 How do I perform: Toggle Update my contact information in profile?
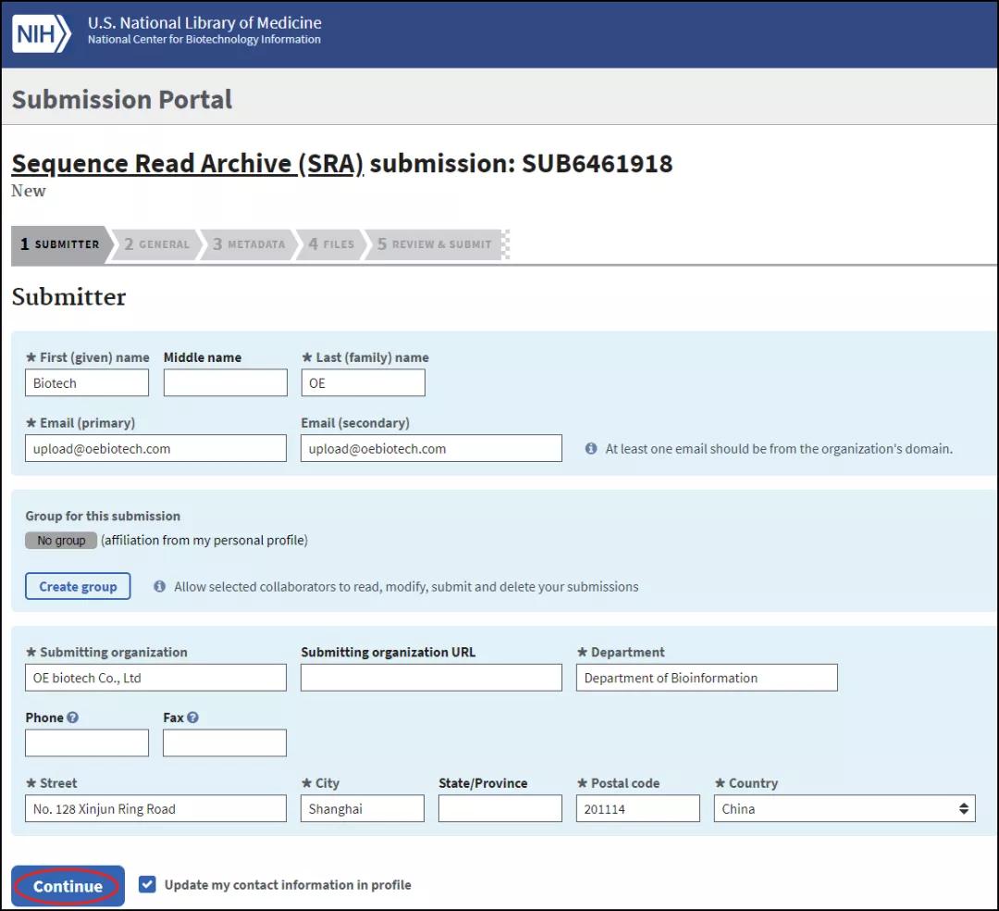147,884
